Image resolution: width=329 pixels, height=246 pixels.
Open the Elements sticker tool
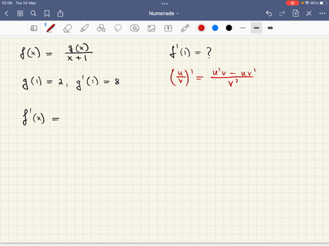click(134, 28)
